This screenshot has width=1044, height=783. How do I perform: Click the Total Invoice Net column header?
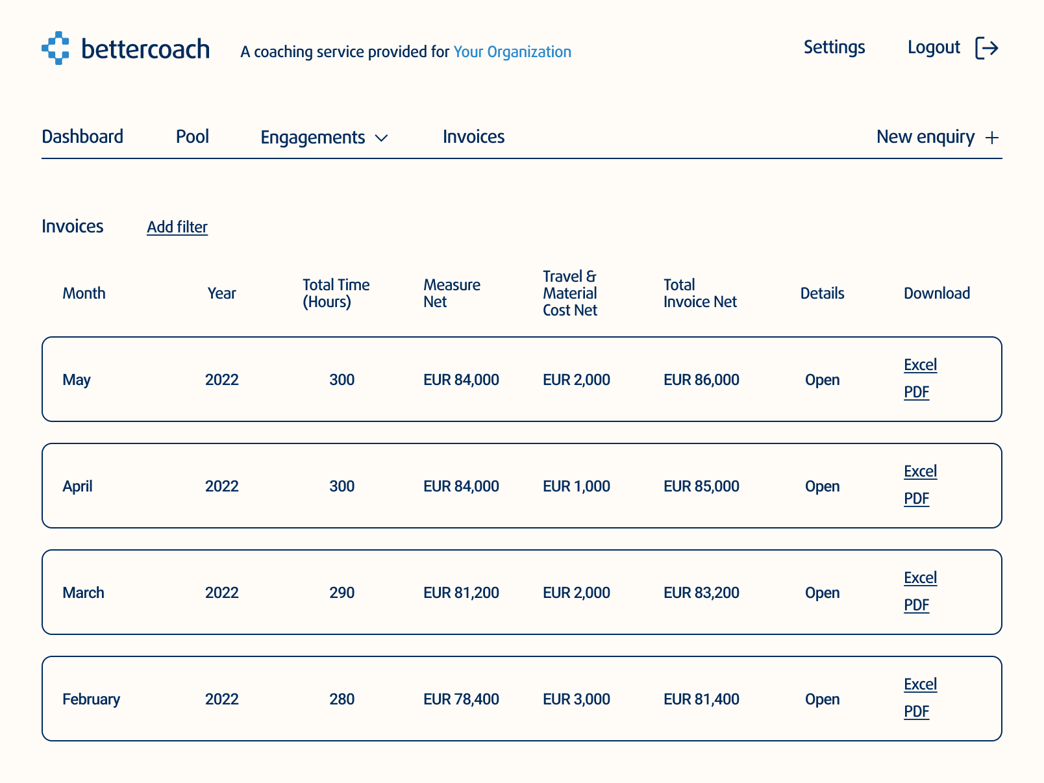click(699, 293)
